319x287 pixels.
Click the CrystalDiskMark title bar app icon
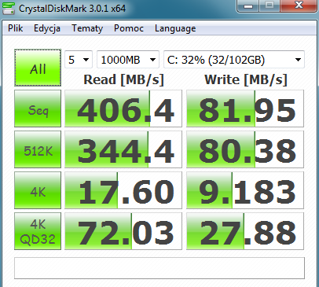[9, 8]
